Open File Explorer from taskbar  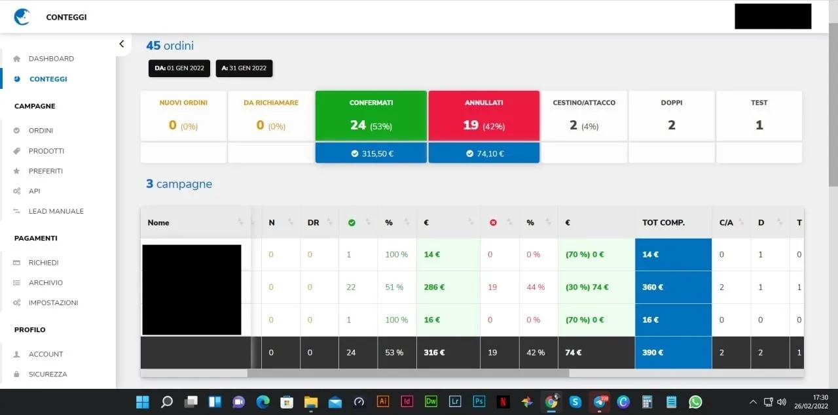(310, 402)
